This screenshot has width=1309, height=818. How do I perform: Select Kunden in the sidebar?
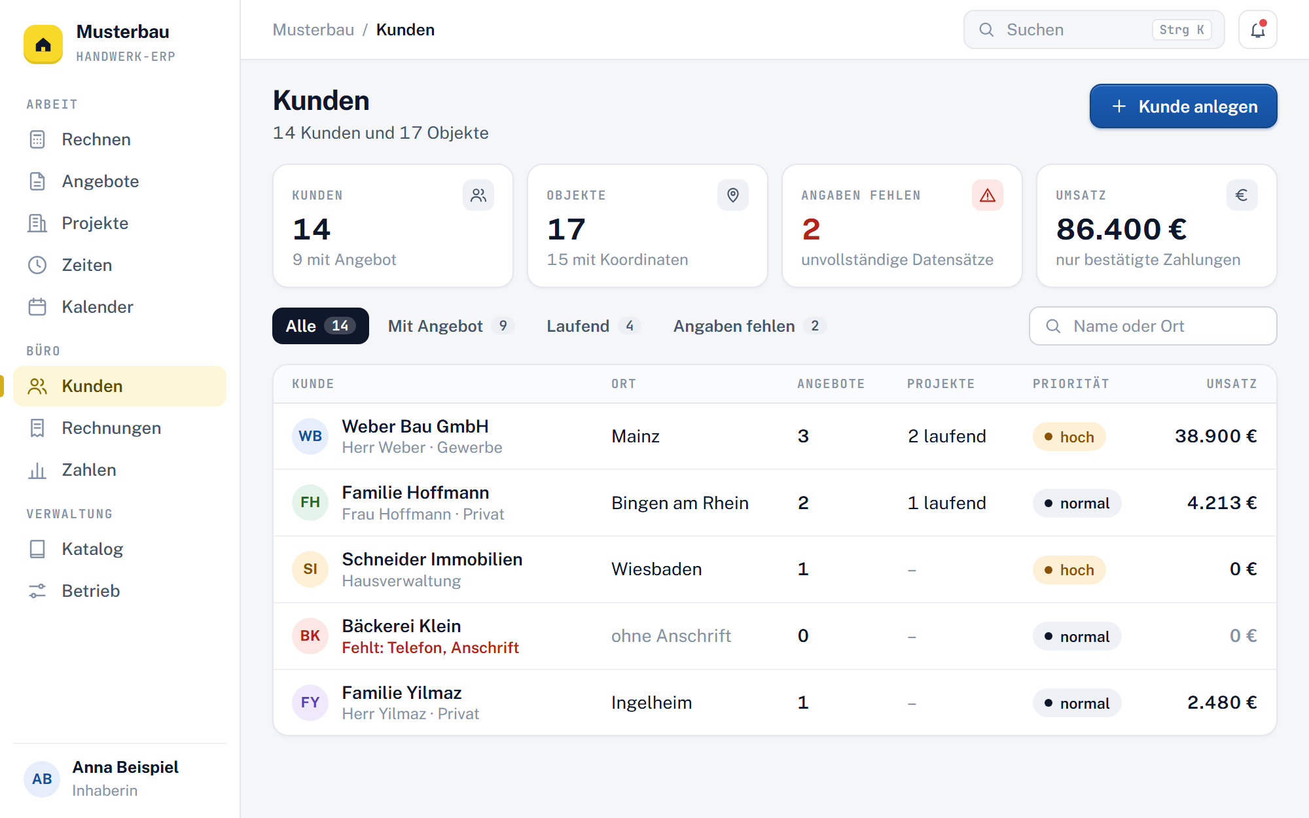tap(120, 386)
